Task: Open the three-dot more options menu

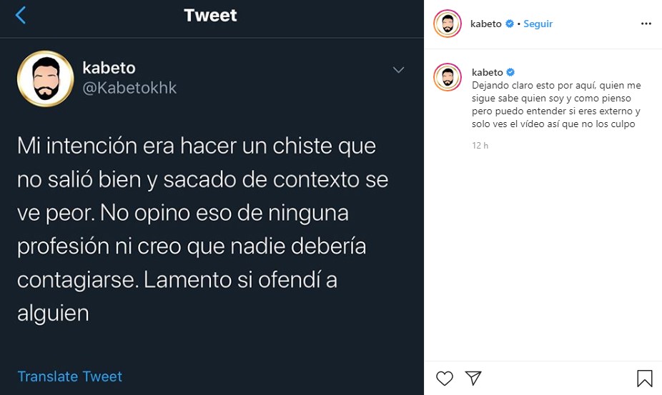Action: pyautogui.click(x=646, y=24)
